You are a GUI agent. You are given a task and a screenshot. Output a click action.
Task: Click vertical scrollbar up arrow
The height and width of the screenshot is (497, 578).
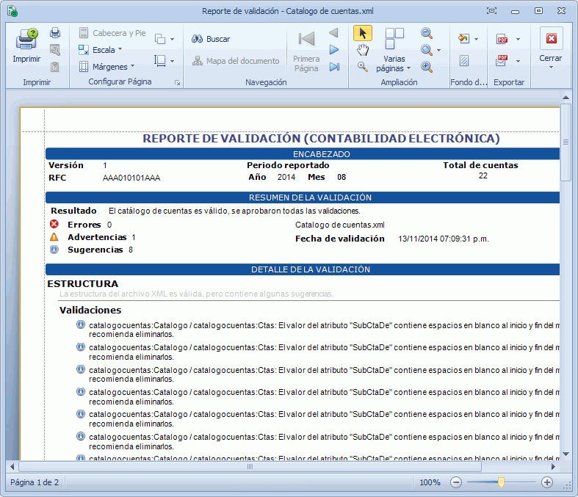566,97
